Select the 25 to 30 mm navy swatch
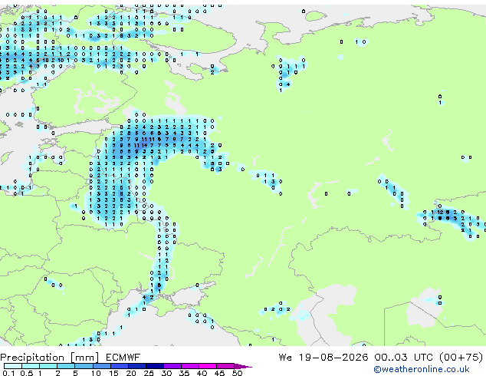This screenshot has height=376, width=486. (x=155, y=366)
